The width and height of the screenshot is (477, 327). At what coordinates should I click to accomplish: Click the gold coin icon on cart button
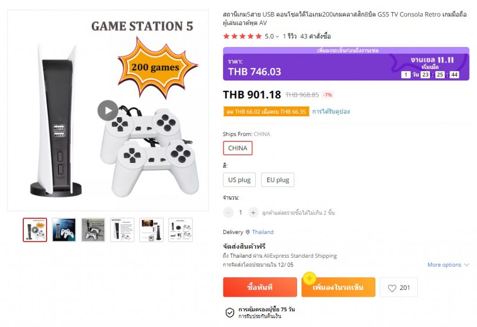pos(310,278)
